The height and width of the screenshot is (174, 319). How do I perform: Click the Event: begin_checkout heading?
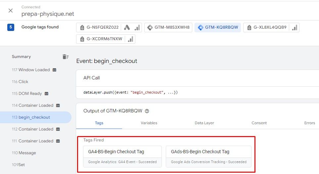[x=107, y=61]
